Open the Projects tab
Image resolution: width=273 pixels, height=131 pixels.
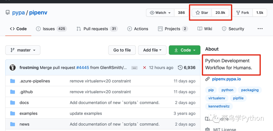[x=173, y=29]
